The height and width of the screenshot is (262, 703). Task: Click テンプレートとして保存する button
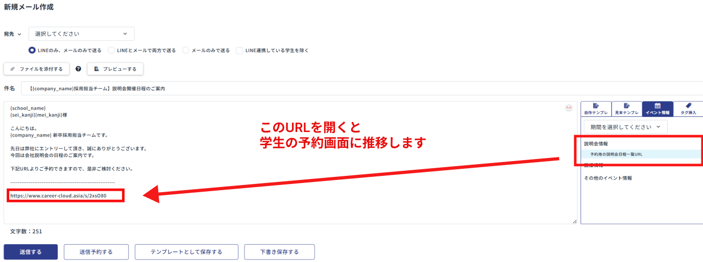pyautogui.click(x=186, y=252)
